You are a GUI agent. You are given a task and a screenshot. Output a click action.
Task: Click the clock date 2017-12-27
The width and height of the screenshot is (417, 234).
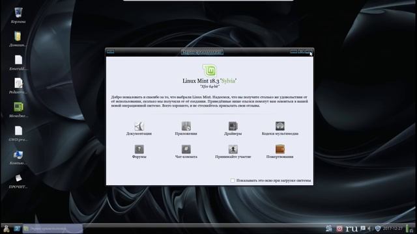pos(392,228)
